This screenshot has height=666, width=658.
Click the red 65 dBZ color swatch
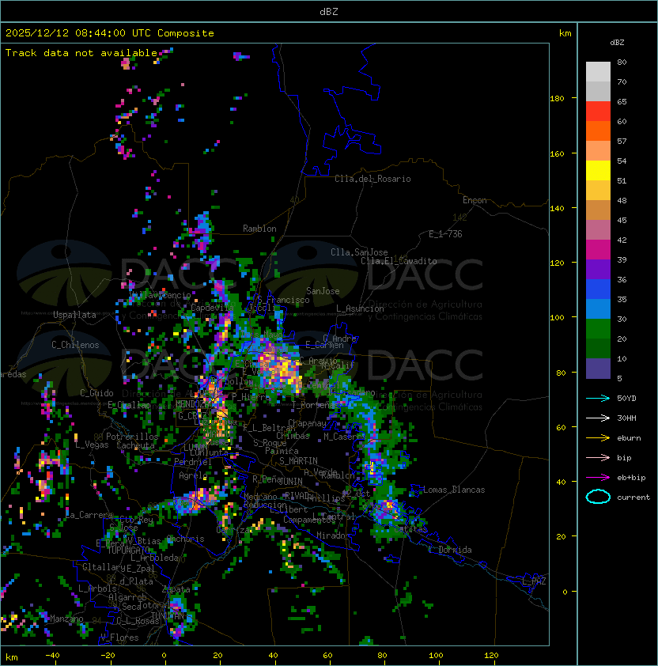[598, 111]
